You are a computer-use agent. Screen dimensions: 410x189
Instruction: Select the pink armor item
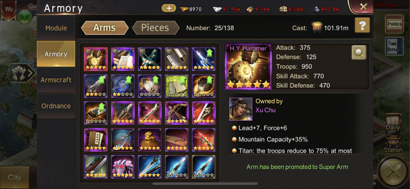click(x=123, y=167)
